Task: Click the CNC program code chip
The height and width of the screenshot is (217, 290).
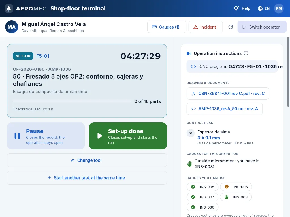Action: pos(232,66)
